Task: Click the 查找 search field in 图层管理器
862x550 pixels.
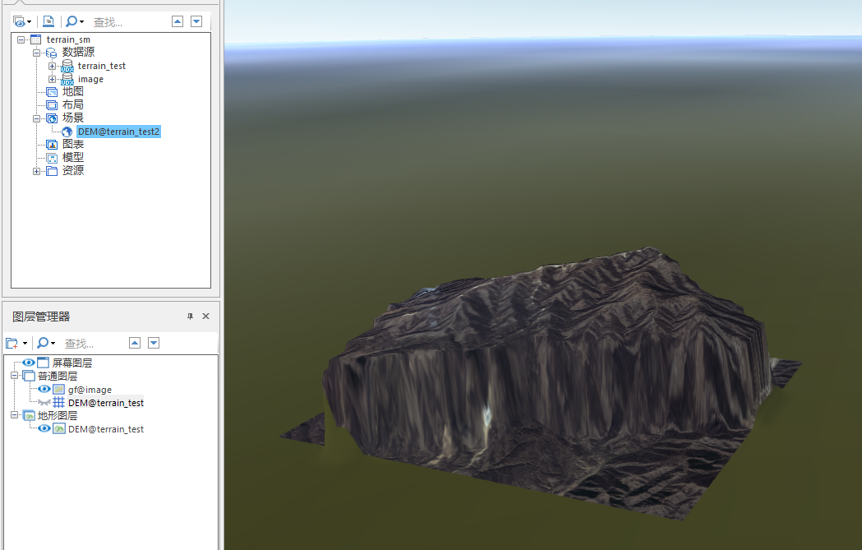Action: (90, 343)
